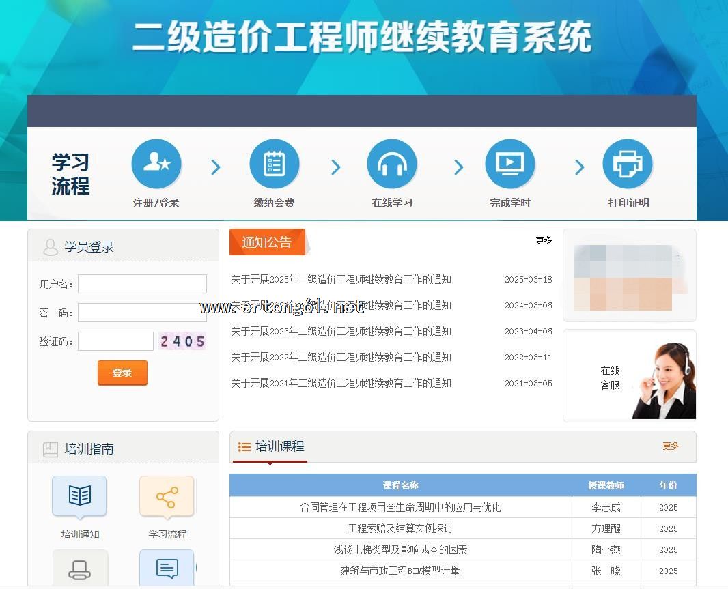Open the 2025年 continuing education notice
The height and width of the screenshot is (589, 728).
point(341,280)
